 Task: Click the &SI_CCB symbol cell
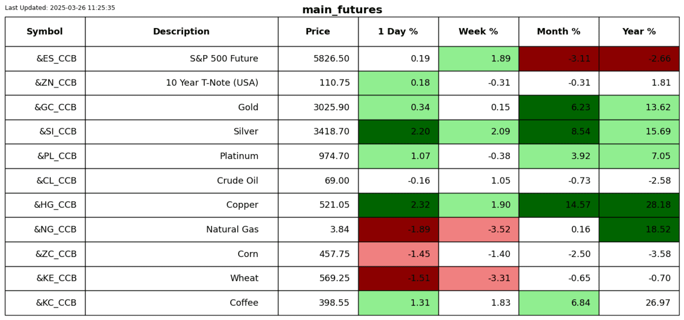click(58, 132)
